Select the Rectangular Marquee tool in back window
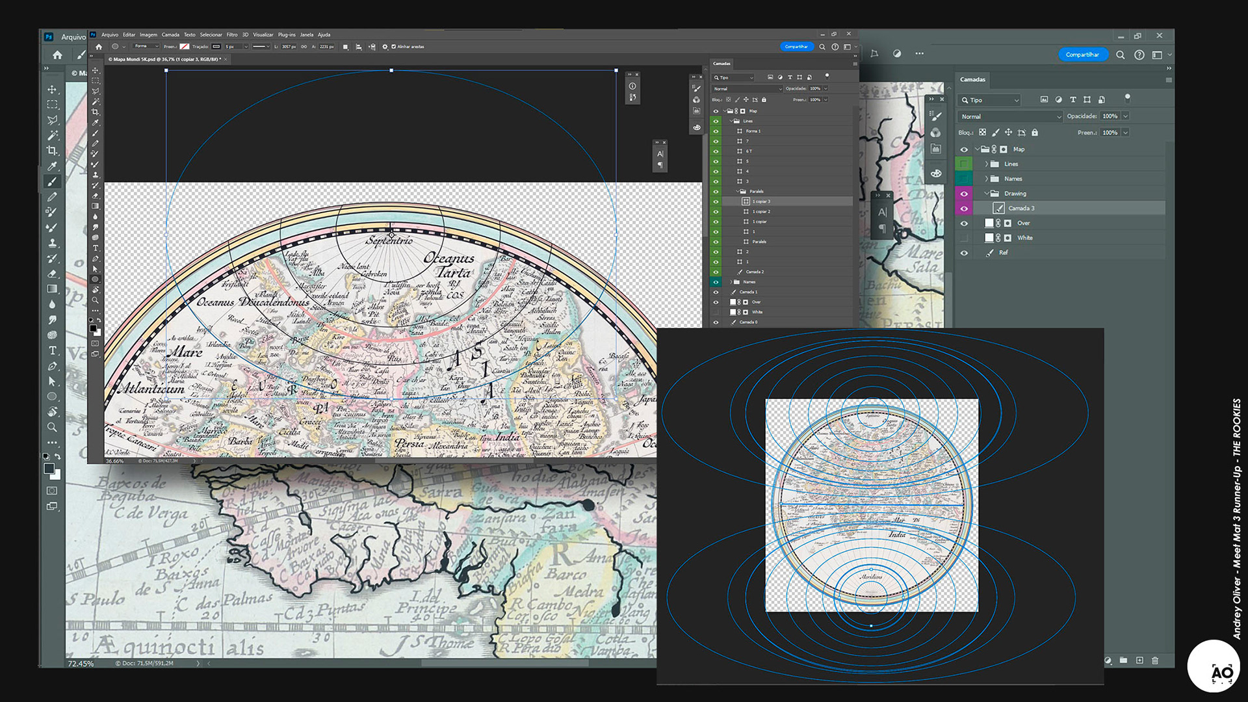This screenshot has height=702, width=1248. 52,105
